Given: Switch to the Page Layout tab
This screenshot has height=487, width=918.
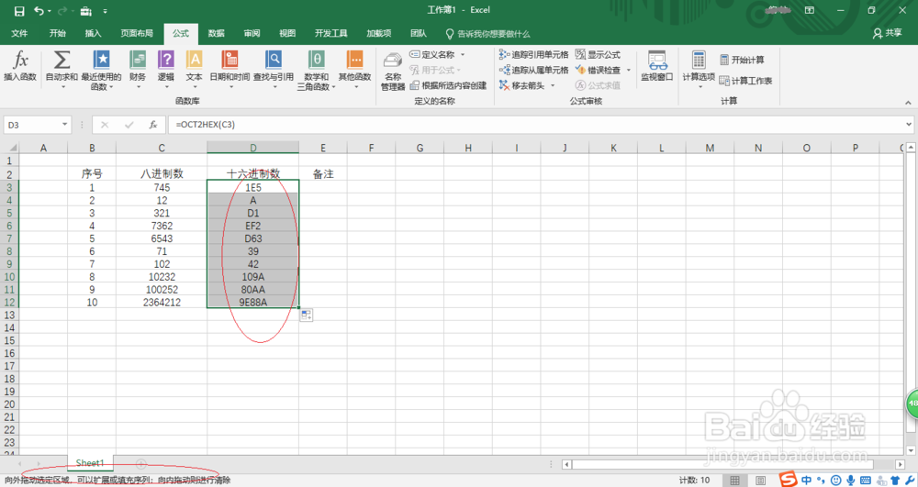Looking at the screenshot, I should (x=137, y=33).
